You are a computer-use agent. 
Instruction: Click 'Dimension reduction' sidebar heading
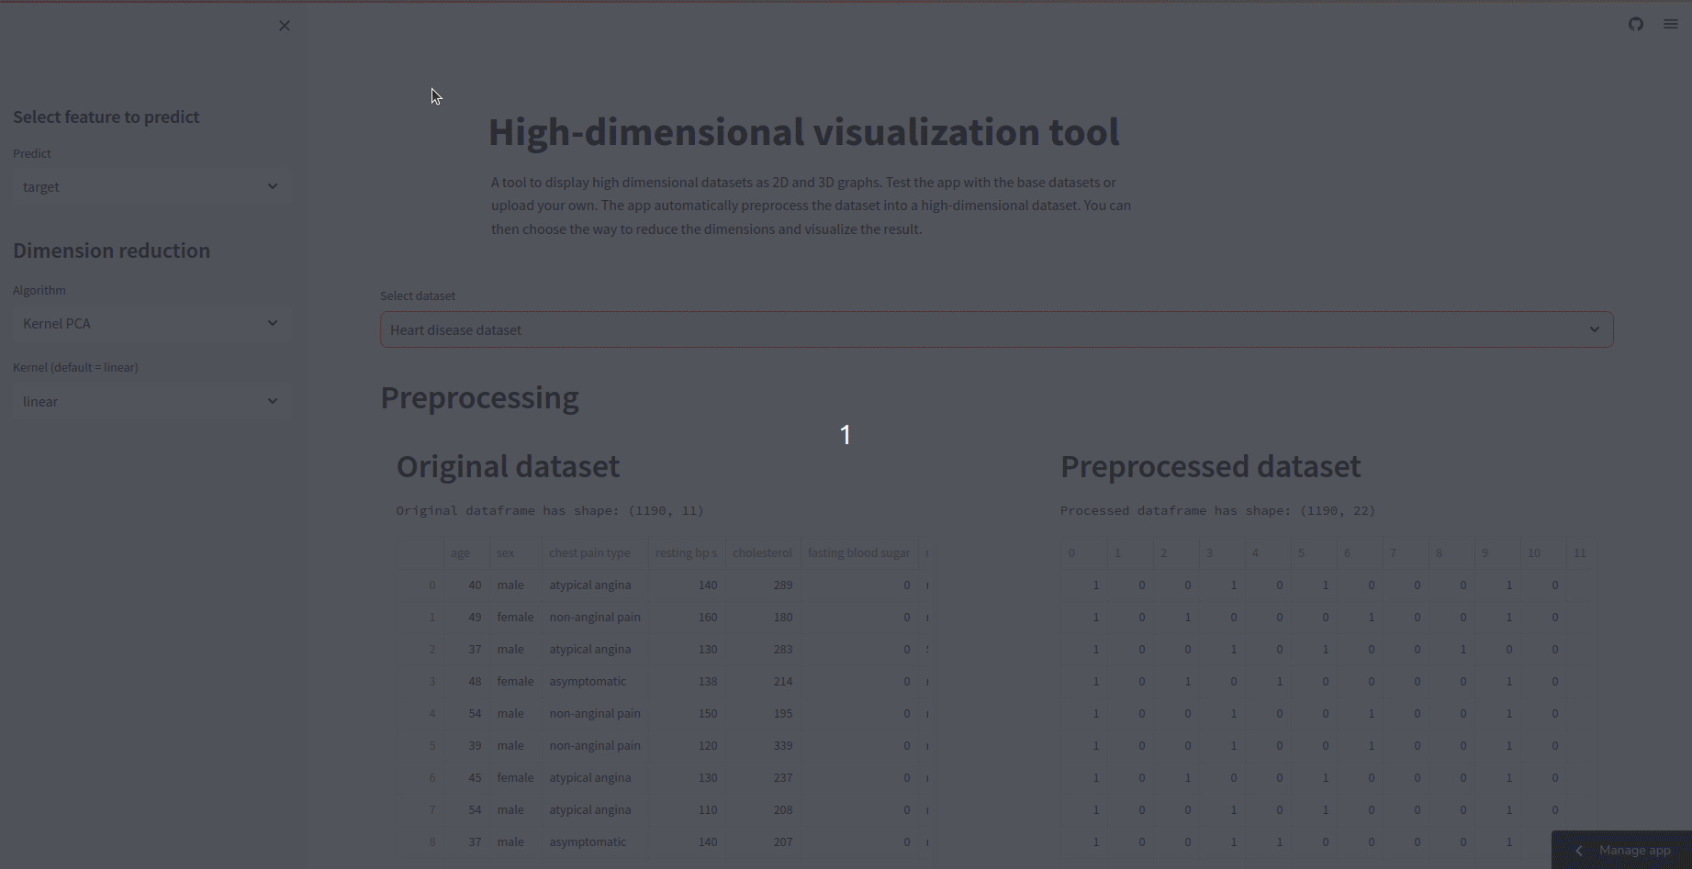[x=111, y=251]
